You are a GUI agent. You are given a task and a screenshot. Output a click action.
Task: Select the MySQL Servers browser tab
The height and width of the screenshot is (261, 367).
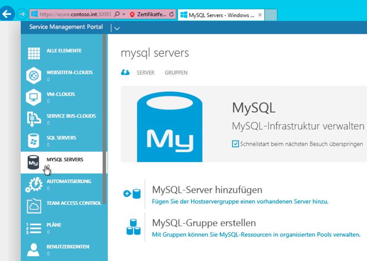[221, 15]
